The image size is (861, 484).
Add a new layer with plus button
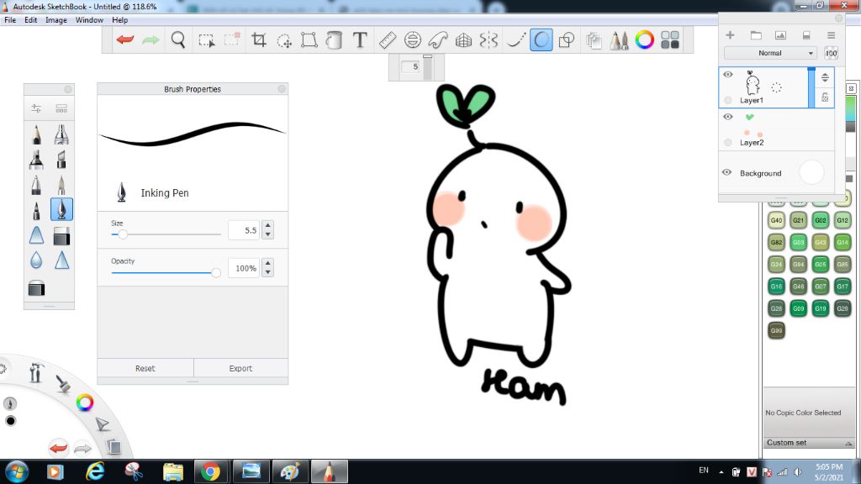coord(730,35)
